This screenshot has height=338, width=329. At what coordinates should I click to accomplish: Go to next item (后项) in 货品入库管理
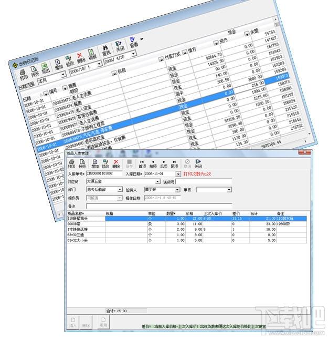tap(164, 164)
